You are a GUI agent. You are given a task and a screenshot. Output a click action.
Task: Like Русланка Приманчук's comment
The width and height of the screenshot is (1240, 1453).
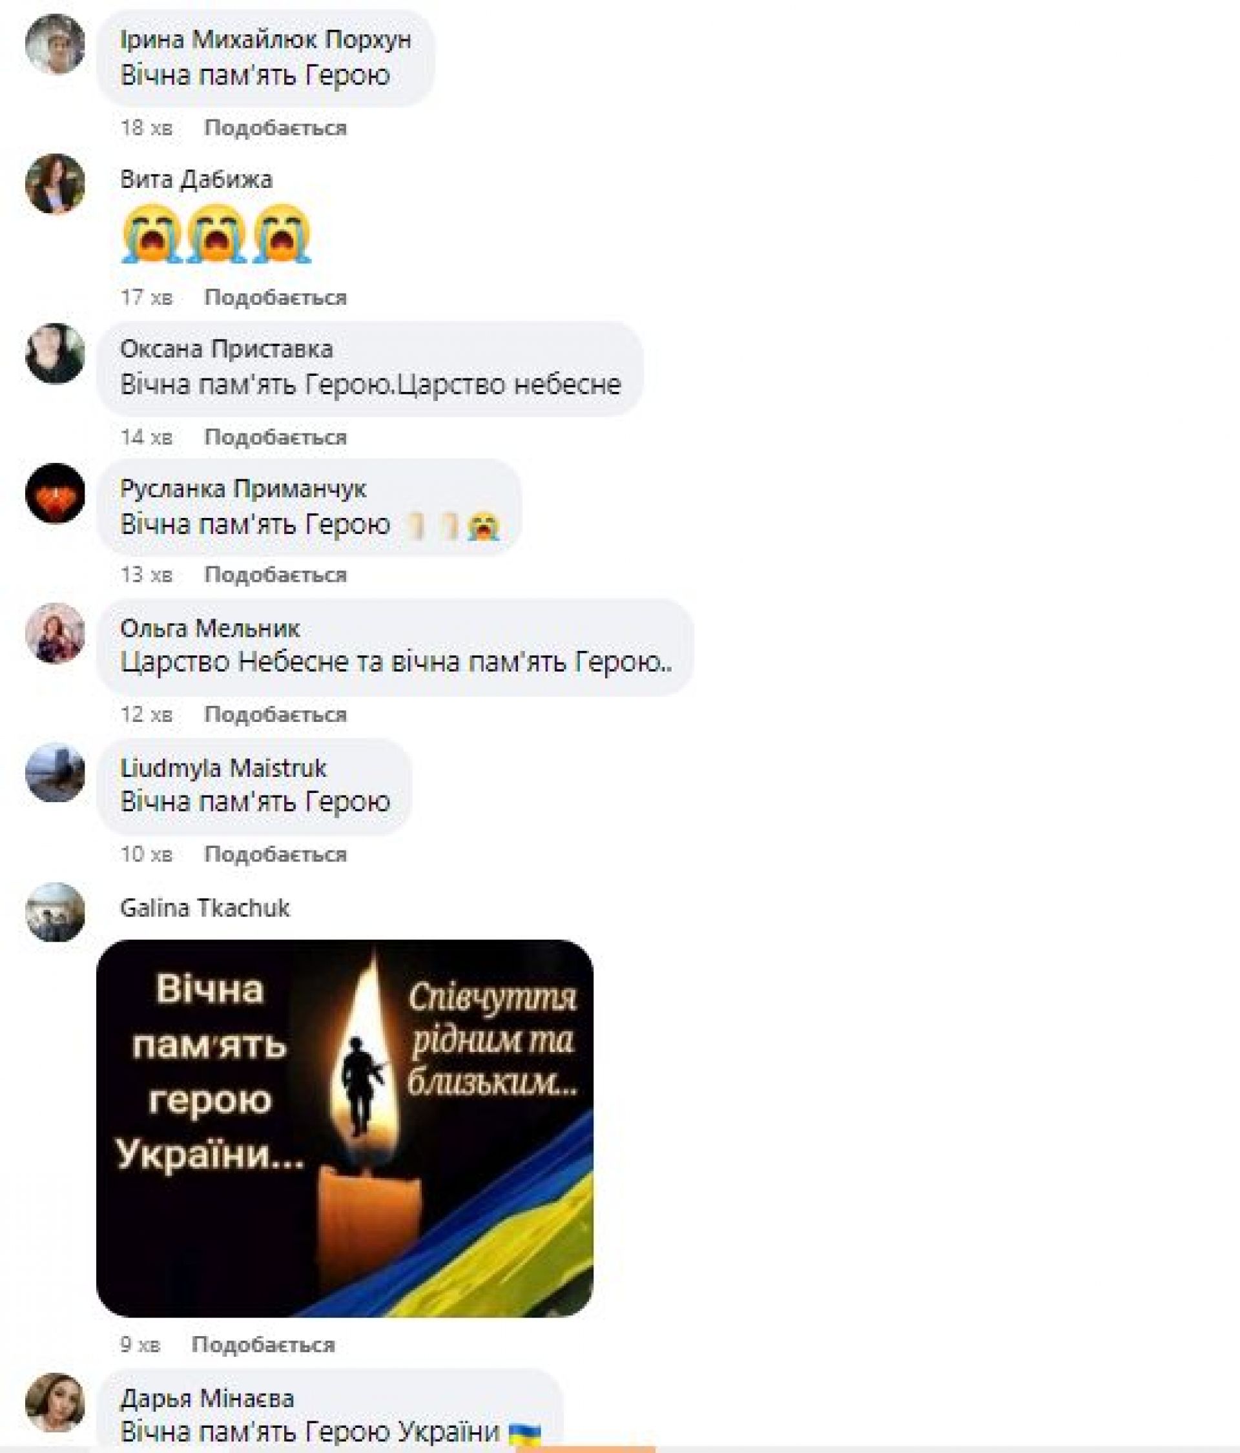click(276, 574)
